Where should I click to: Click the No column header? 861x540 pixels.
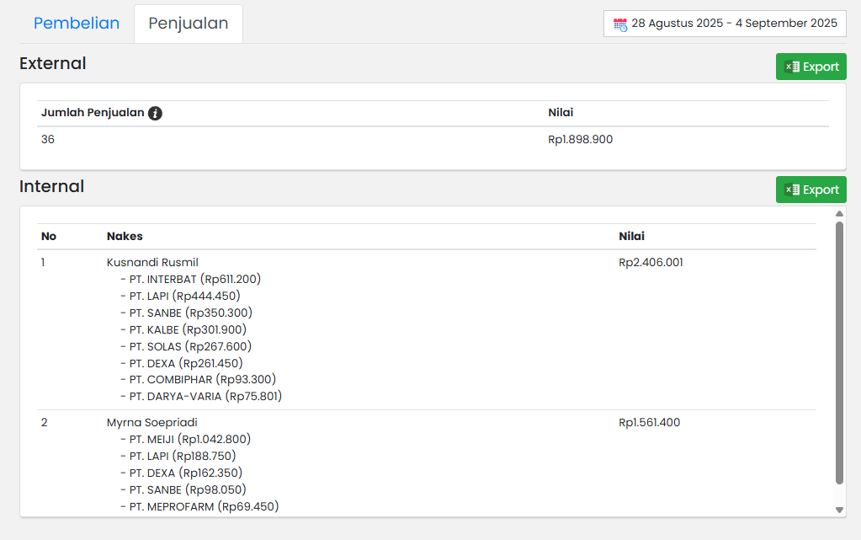(49, 237)
